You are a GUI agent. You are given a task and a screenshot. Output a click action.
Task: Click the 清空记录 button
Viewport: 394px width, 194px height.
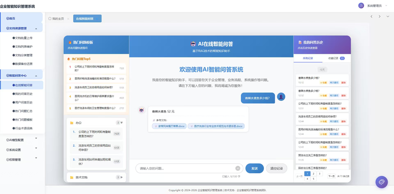[276, 168]
